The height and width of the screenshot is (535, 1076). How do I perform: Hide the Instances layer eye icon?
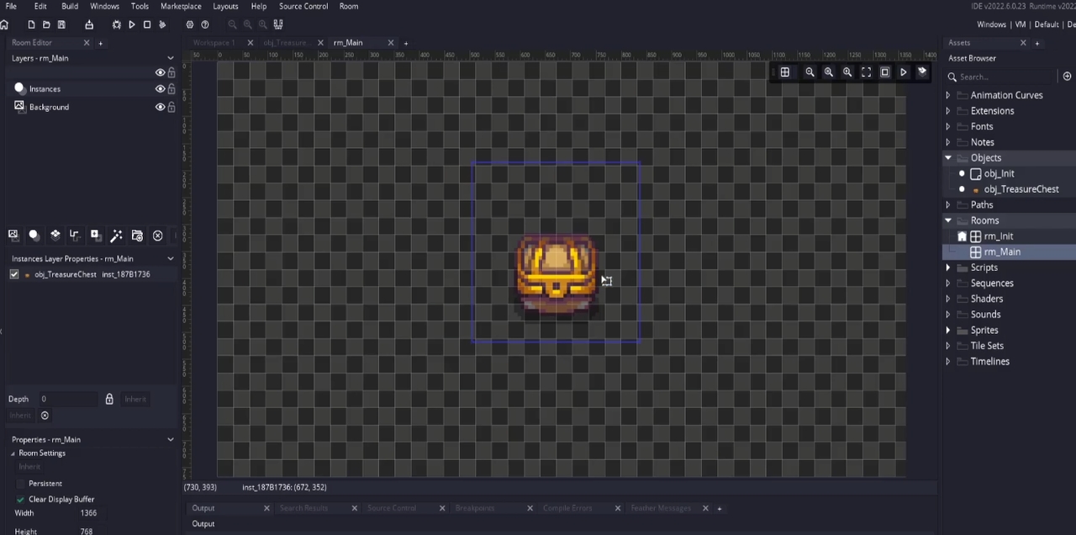point(160,88)
